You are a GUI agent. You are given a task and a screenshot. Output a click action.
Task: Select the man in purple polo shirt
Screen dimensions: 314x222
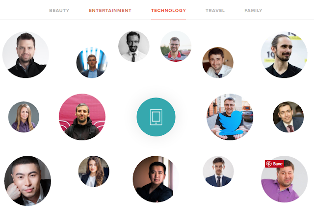[x=285, y=179]
